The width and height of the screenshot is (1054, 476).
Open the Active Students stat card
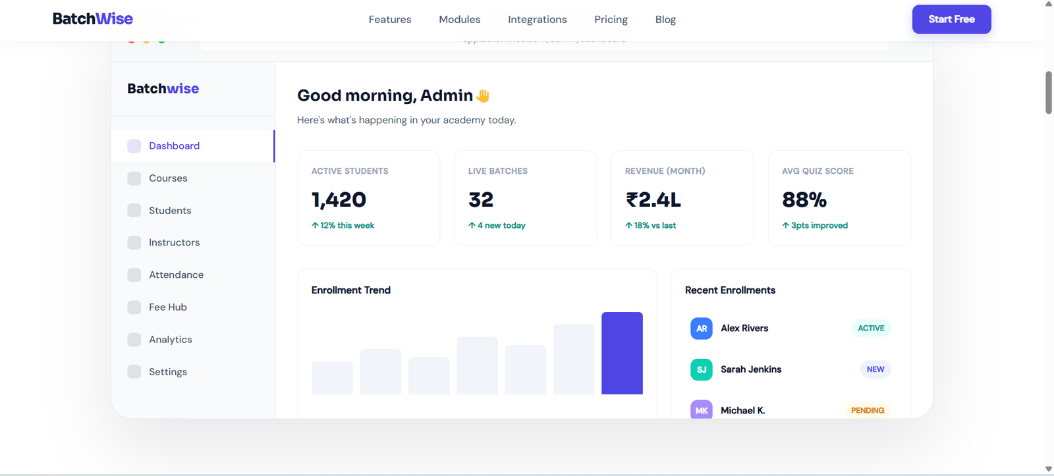click(x=369, y=198)
